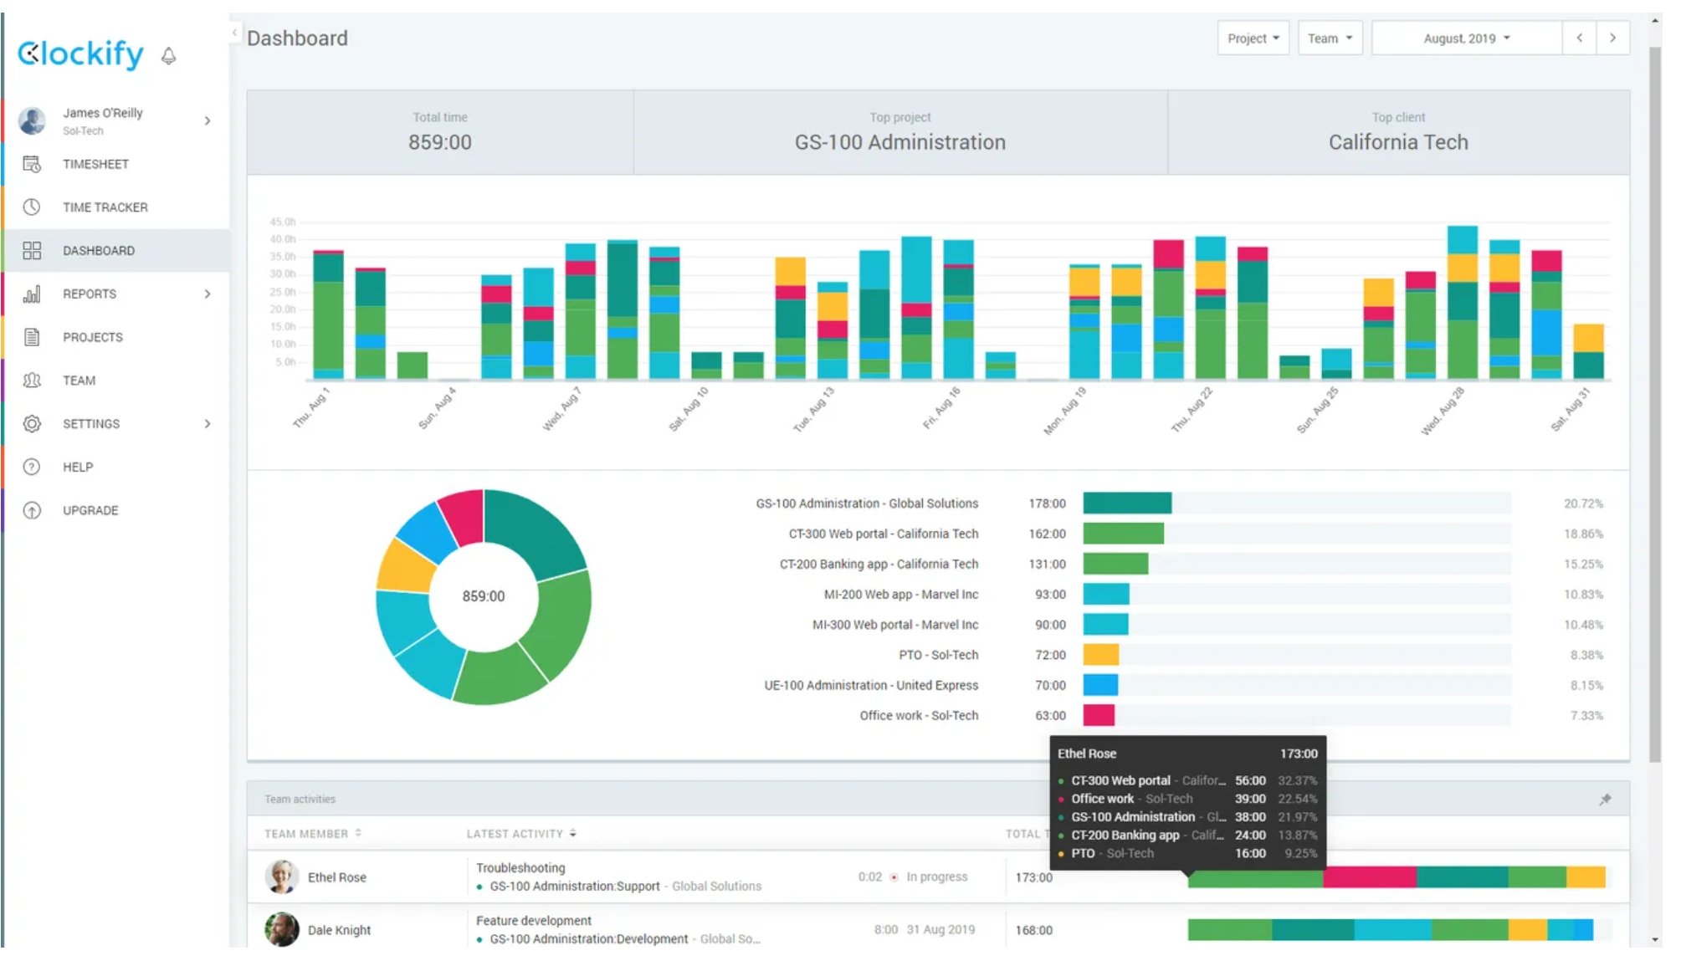The height and width of the screenshot is (966, 1681).
Task: Click the Total time 859:00 value
Action: [x=440, y=142]
